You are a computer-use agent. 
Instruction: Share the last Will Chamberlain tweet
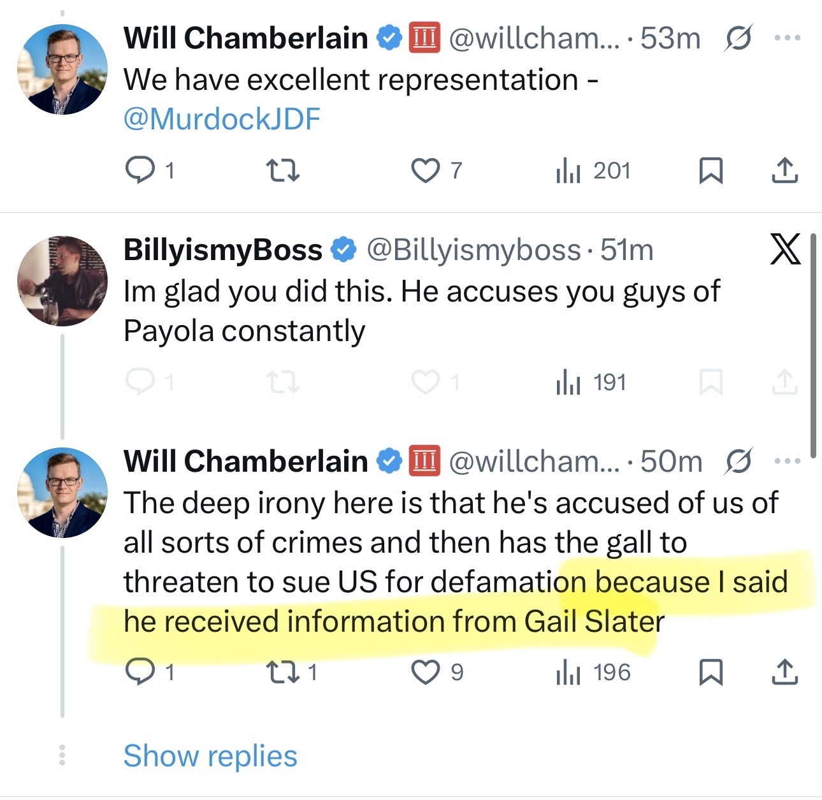pos(784,672)
